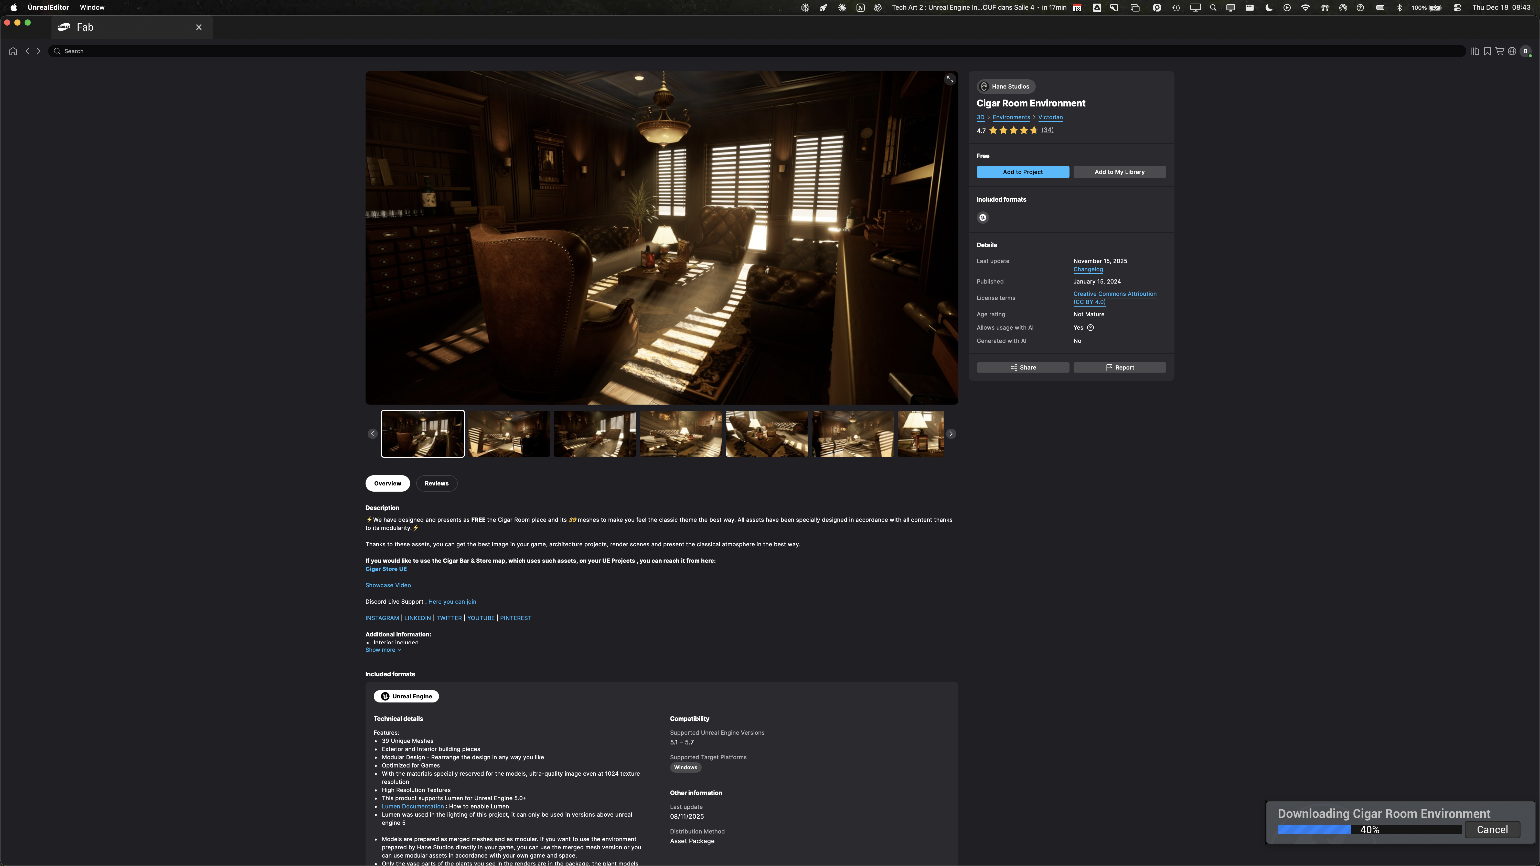Open Bluetooth status in menu bar
Screen dimensions: 1540x866
point(1399,8)
